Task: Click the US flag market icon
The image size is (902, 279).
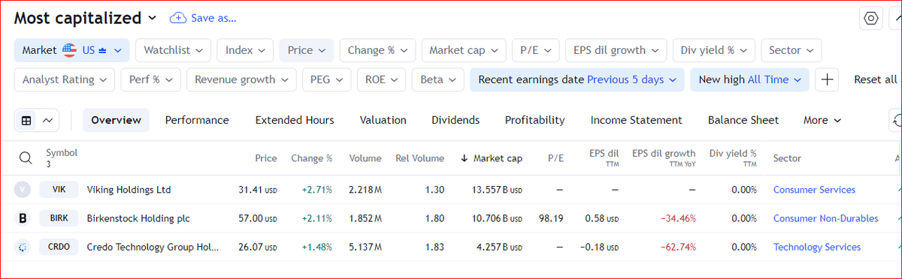Action: pyautogui.click(x=69, y=50)
